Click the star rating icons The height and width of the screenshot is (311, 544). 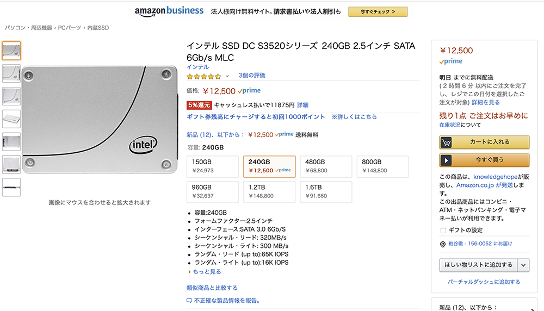204,76
